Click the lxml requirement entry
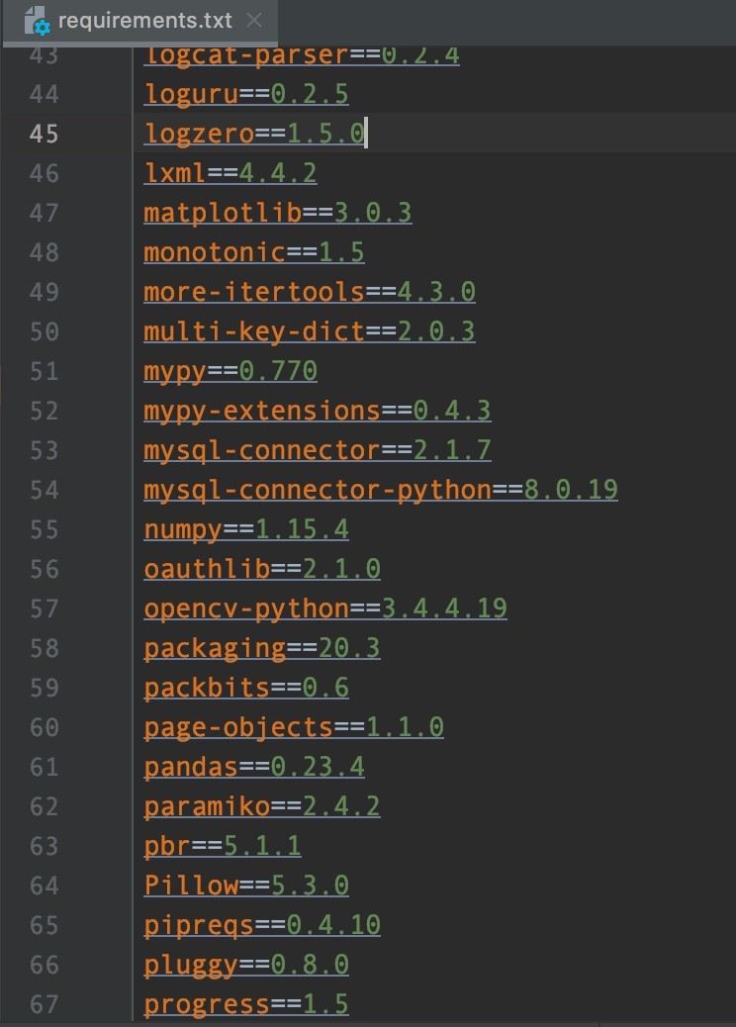The image size is (736, 1027). (x=230, y=173)
